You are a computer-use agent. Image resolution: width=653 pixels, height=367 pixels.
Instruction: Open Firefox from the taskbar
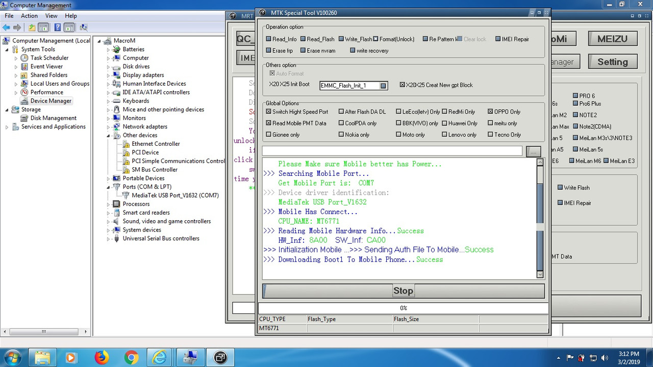tap(102, 357)
